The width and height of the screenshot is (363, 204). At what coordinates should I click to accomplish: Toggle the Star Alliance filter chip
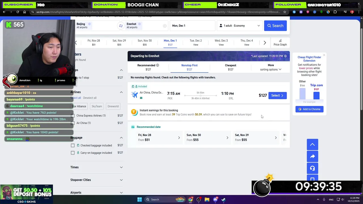click(79, 106)
